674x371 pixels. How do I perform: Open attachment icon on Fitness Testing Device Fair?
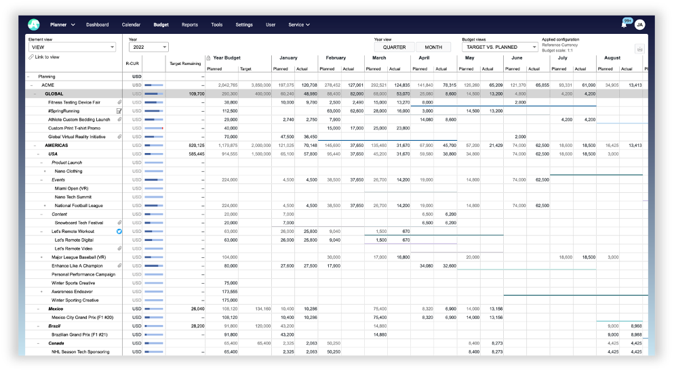pyautogui.click(x=119, y=102)
